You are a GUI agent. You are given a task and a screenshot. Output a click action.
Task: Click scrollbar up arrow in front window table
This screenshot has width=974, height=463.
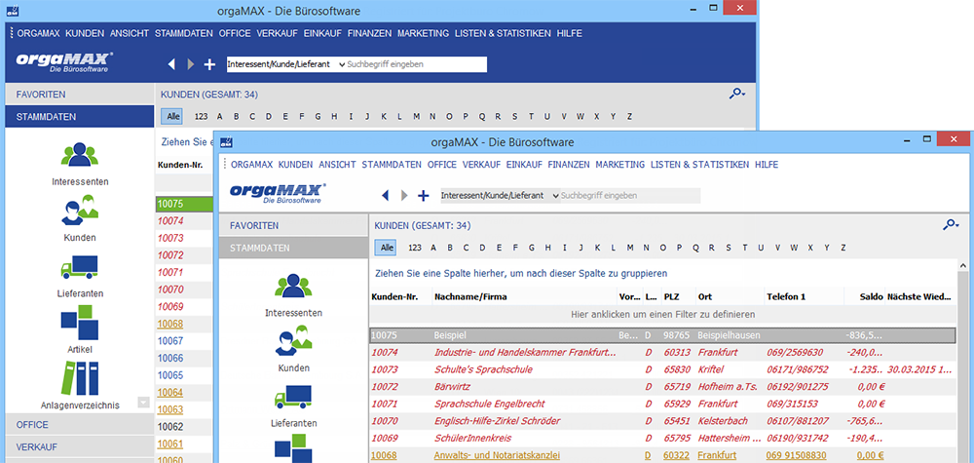[x=963, y=265]
